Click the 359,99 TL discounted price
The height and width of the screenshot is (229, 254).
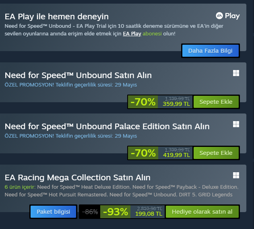click(x=176, y=104)
